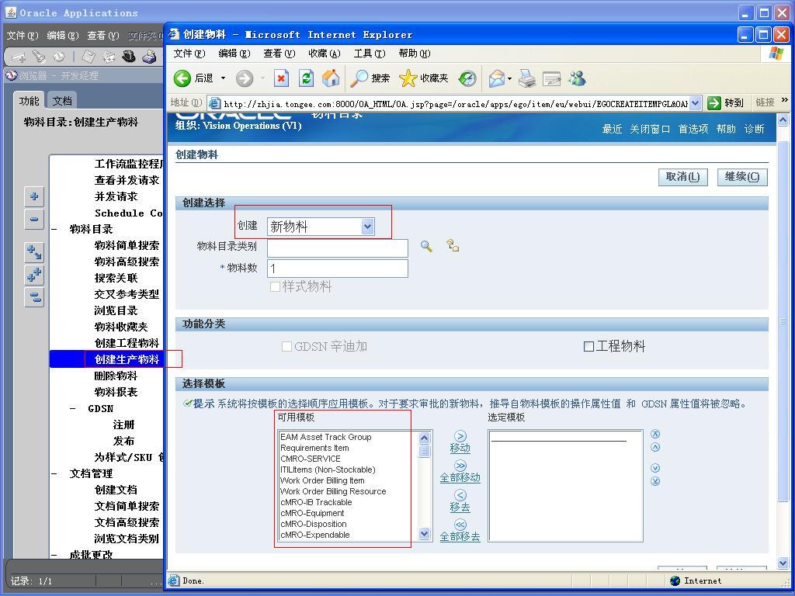Click the 取消(L) button
The width and height of the screenshot is (795, 596).
682,177
